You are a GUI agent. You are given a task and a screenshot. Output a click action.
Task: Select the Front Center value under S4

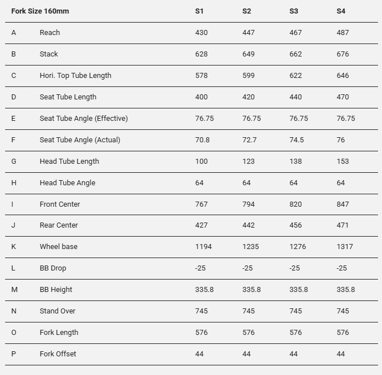click(x=342, y=204)
